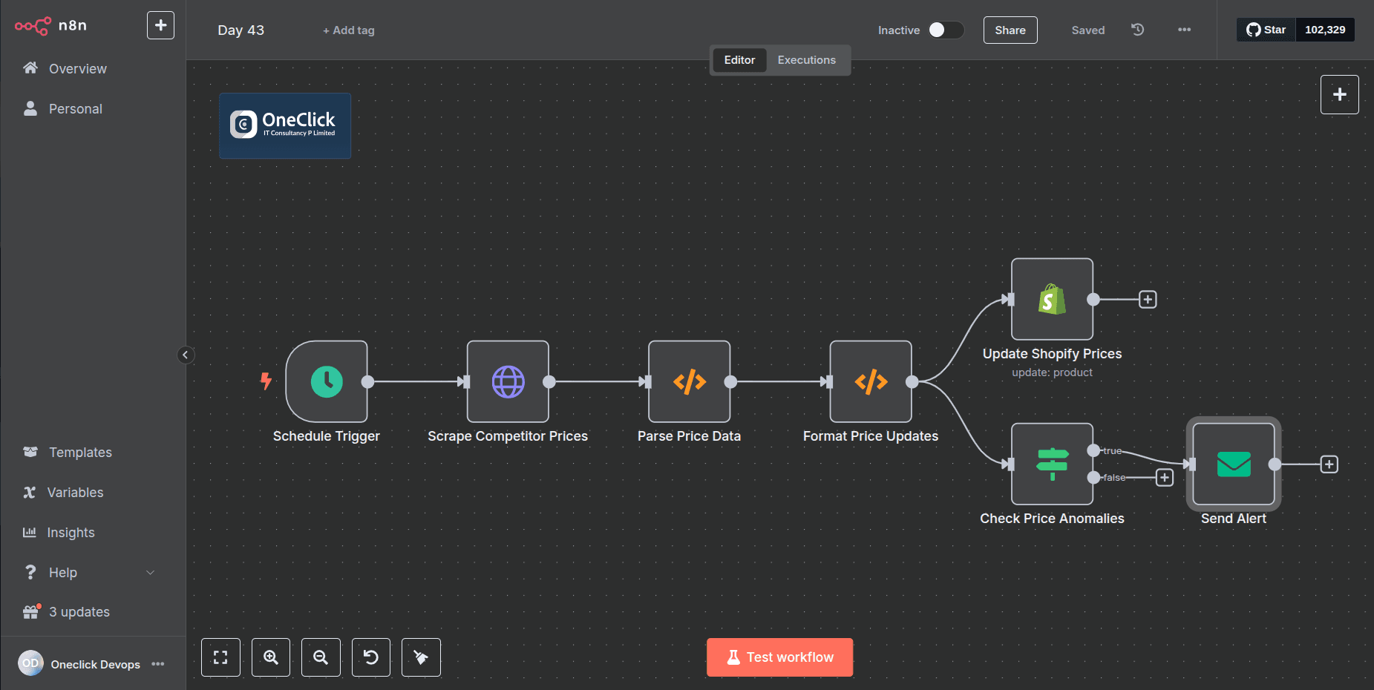Click the Saved status label
The height and width of the screenshot is (690, 1374).
click(x=1088, y=30)
